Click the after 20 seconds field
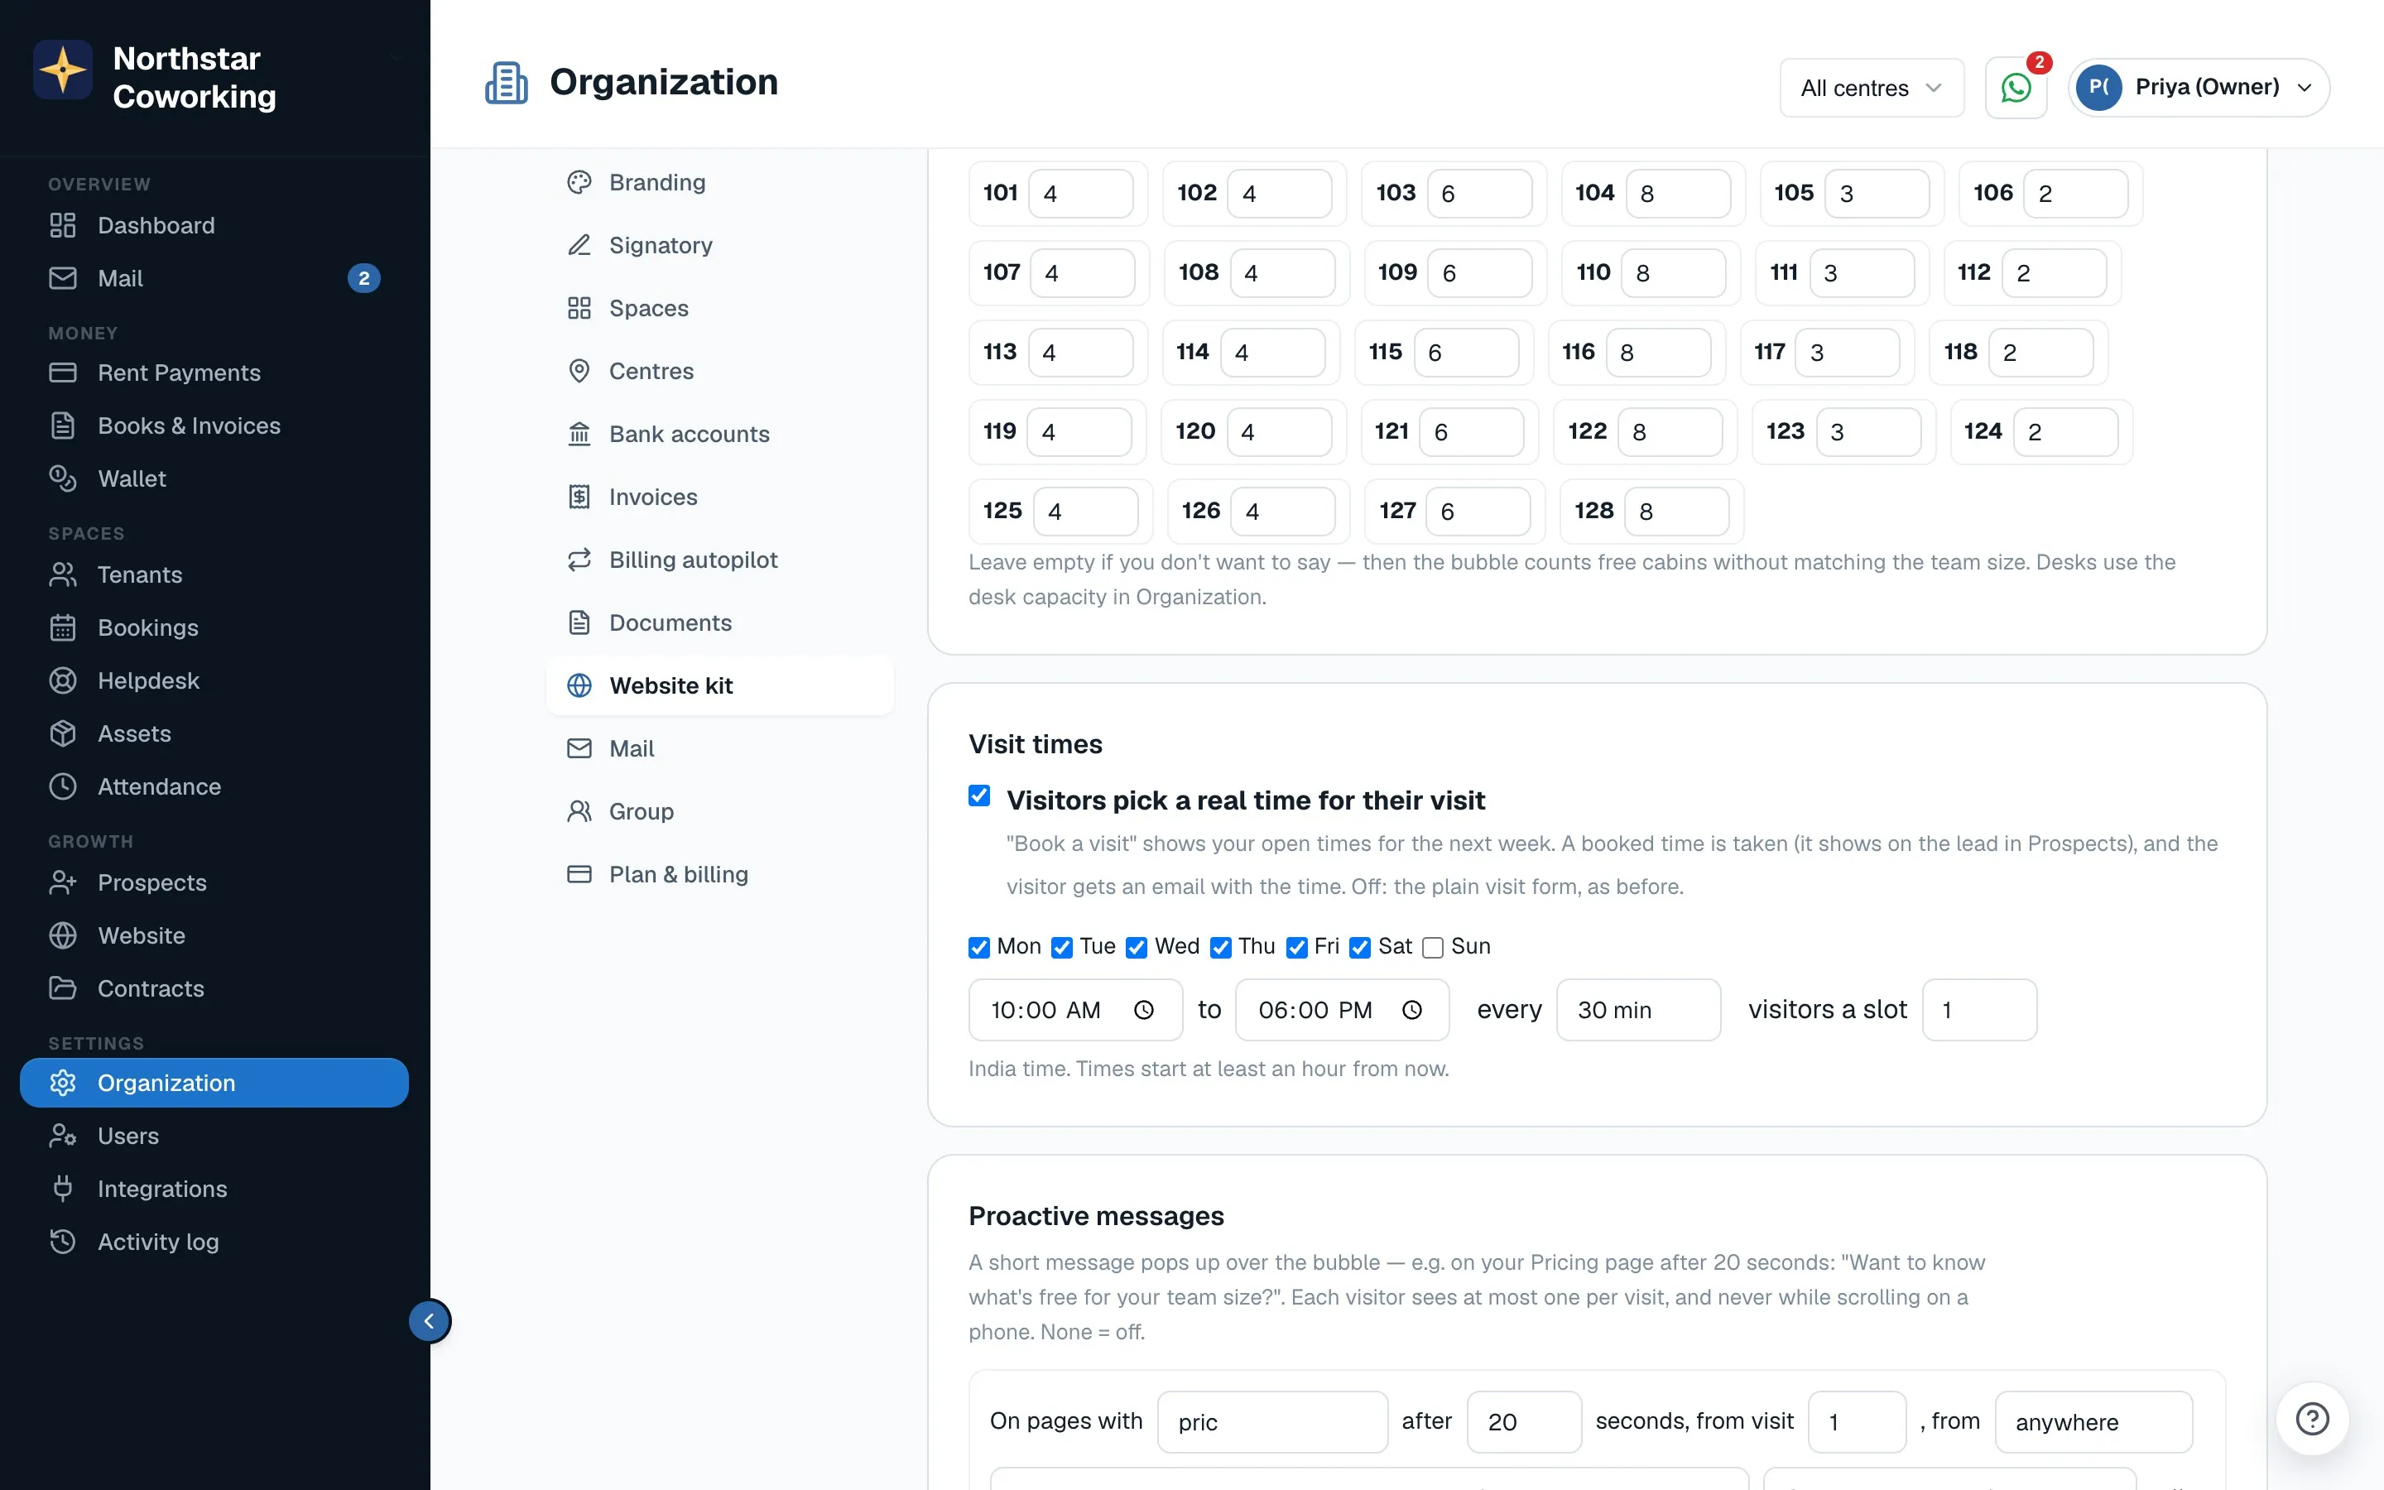2384x1490 pixels. coord(1524,1422)
